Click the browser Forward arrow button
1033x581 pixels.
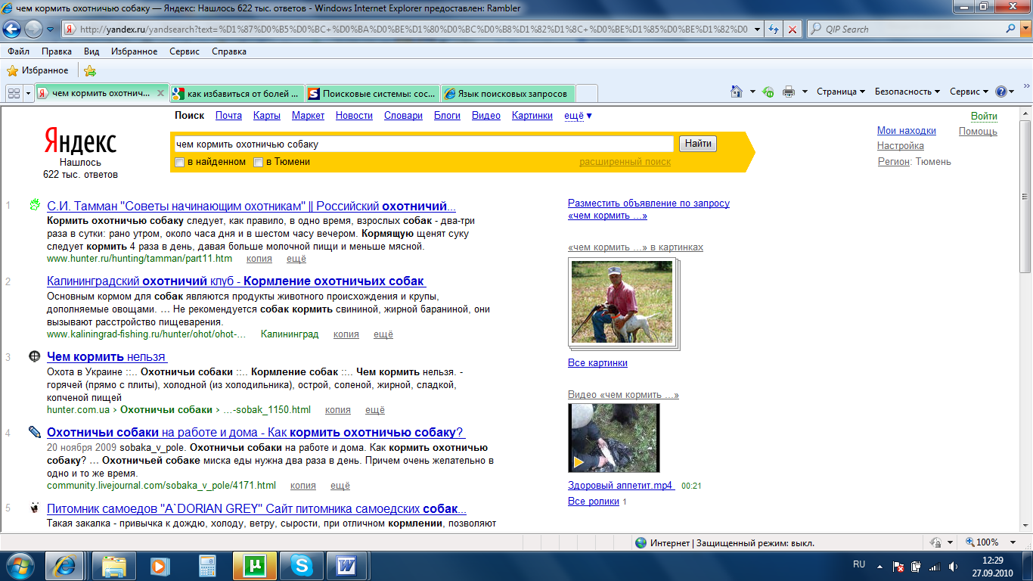click(34, 30)
